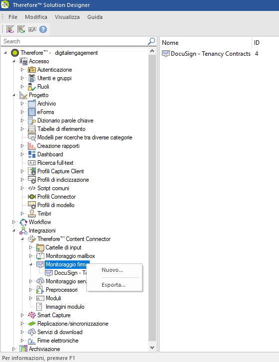Click the Tabelle di riferimento icon

coord(32,129)
